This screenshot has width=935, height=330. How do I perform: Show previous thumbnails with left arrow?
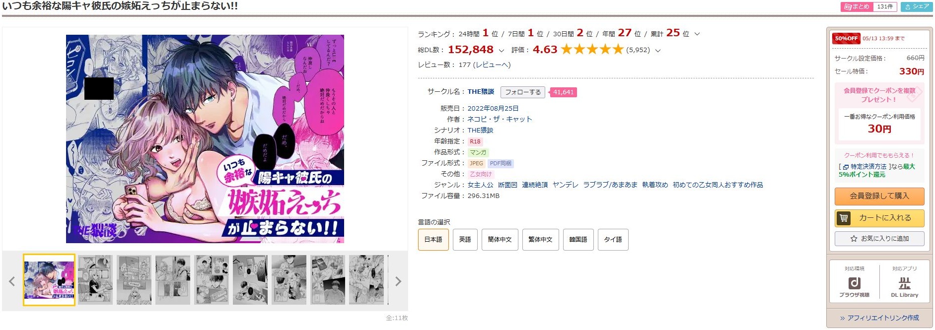[12, 281]
